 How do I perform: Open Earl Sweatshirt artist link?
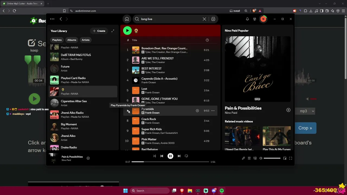(x=169, y=133)
